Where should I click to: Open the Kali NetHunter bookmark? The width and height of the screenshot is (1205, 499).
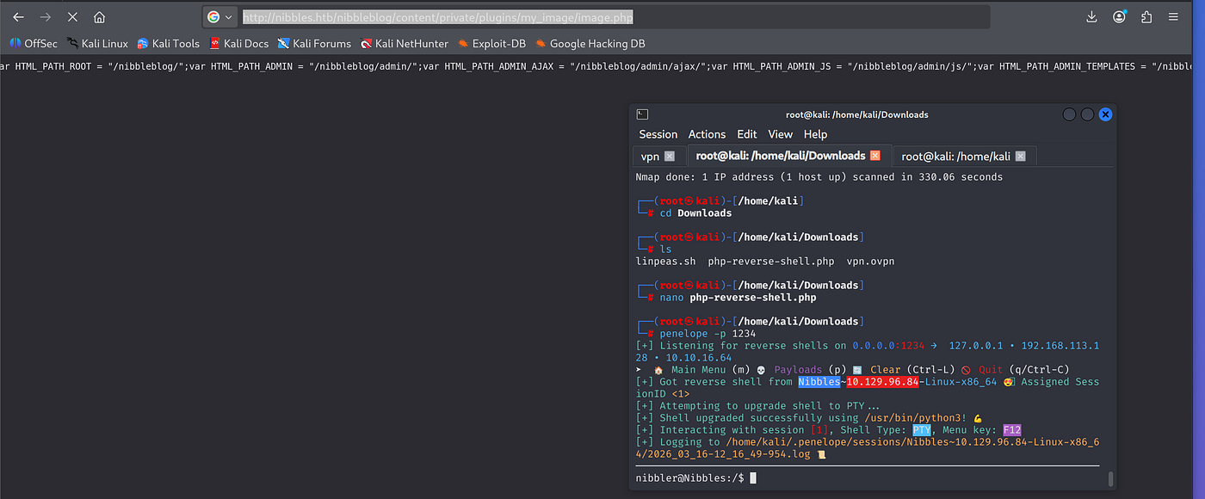pos(405,43)
